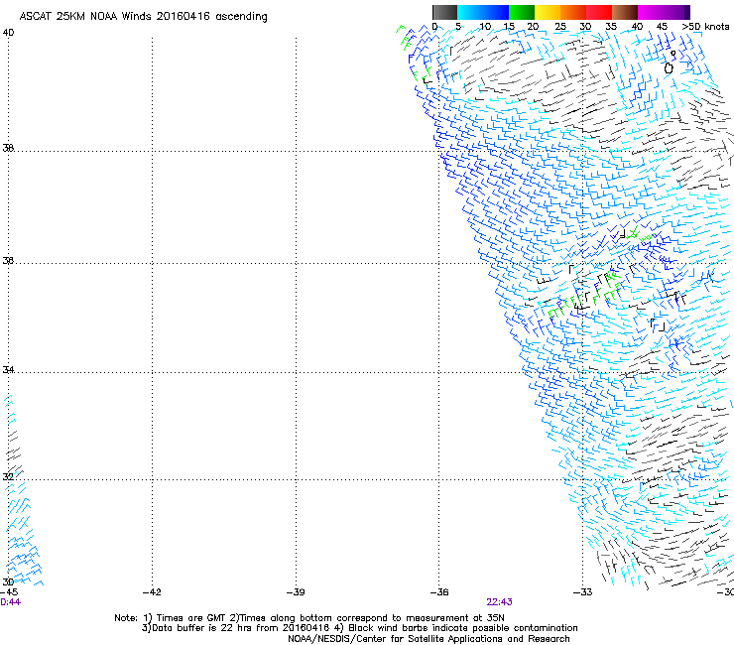Click the '25' label under the color bar
The height and width of the screenshot is (645, 734).
(560, 27)
